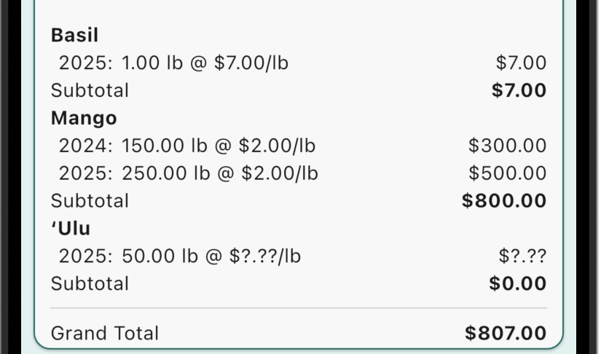The width and height of the screenshot is (601, 354).
Task: Click the $300.00 amount
Action: click(507, 146)
